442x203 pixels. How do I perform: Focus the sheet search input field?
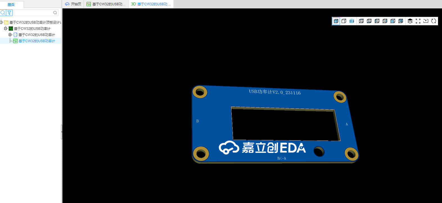click(x=36, y=13)
